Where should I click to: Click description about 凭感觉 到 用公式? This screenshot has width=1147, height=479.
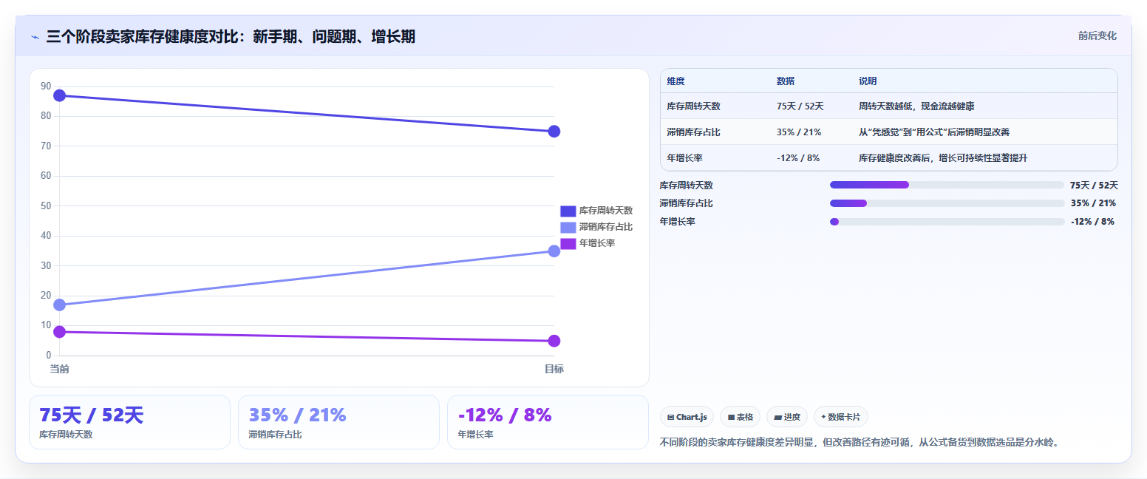[x=934, y=132]
